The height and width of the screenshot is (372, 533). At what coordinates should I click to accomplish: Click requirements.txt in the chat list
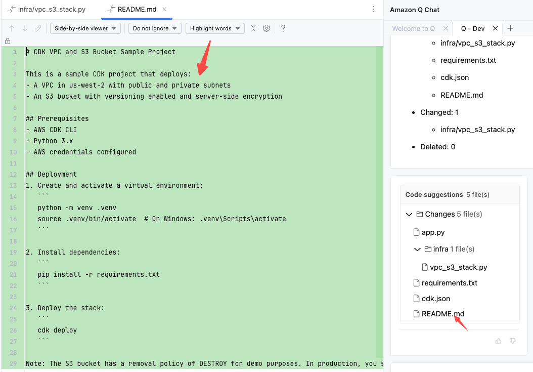[468, 60]
